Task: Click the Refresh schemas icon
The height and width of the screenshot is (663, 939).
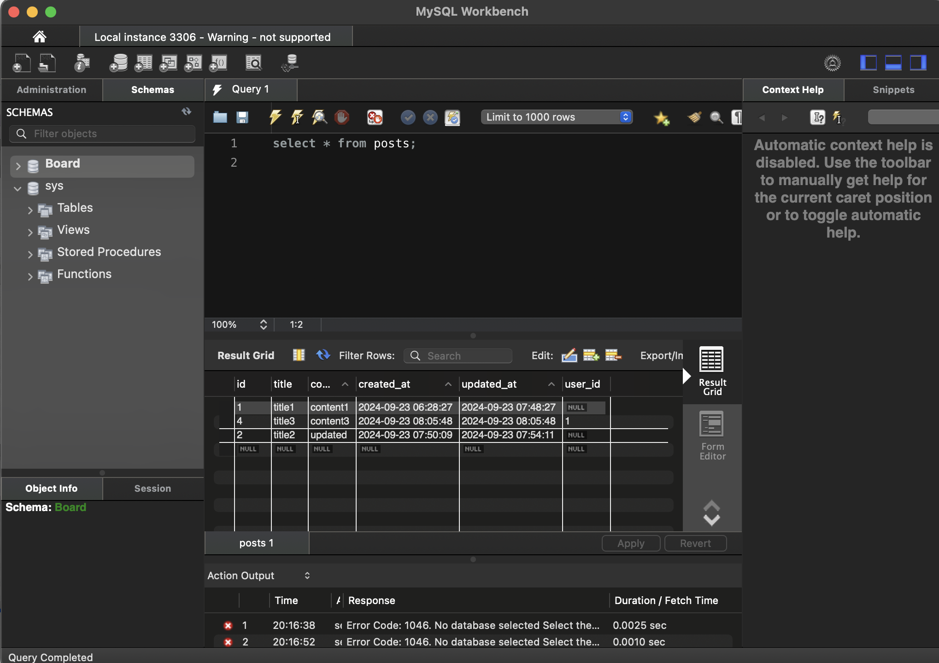Action: point(186,112)
